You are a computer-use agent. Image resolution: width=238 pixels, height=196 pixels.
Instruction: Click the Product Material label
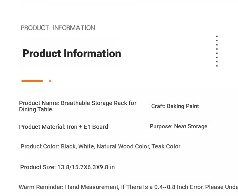pyautogui.click(x=42, y=127)
